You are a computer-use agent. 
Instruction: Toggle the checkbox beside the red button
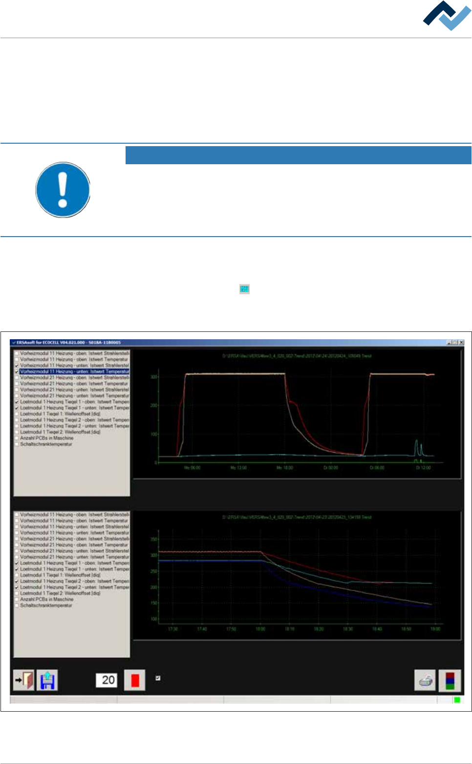[x=158, y=678]
